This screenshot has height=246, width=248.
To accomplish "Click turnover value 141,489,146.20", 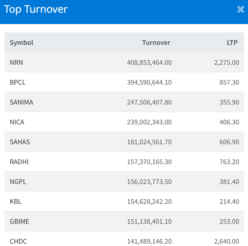I will (x=149, y=241).
